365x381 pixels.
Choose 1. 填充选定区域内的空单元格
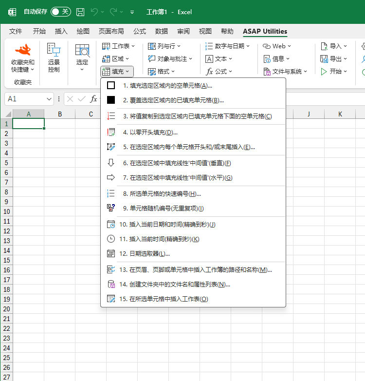click(193, 86)
